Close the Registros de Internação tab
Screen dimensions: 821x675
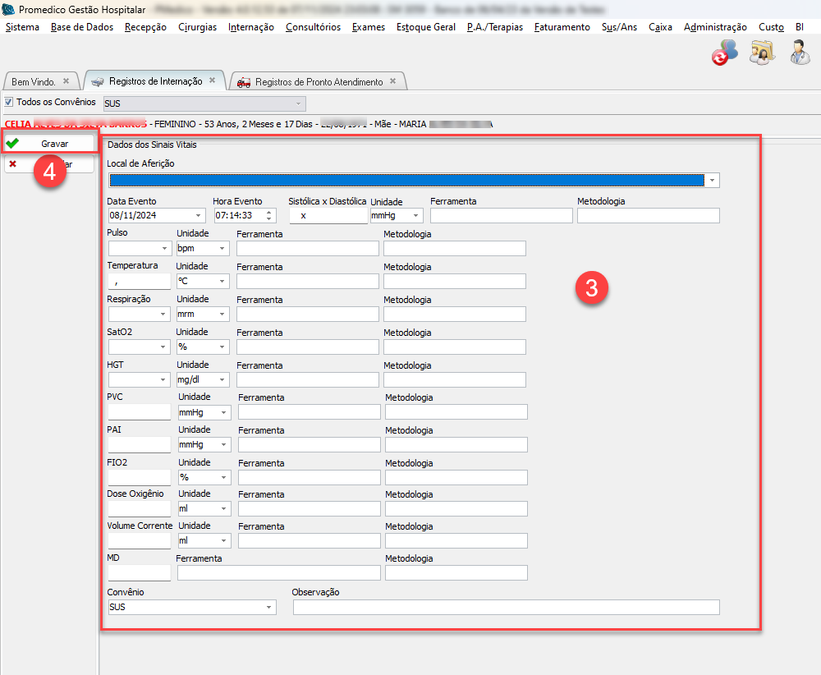tap(212, 80)
